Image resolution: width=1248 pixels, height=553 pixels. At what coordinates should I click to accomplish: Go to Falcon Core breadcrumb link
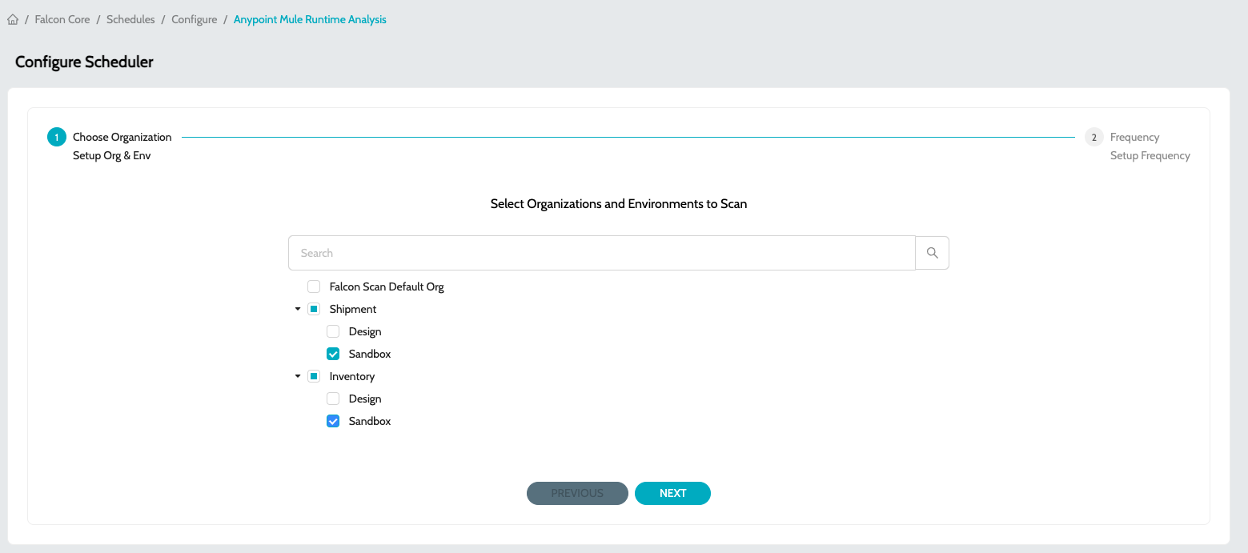click(62, 19)
